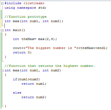Click the opening brace under int main()

coord(6,34)
